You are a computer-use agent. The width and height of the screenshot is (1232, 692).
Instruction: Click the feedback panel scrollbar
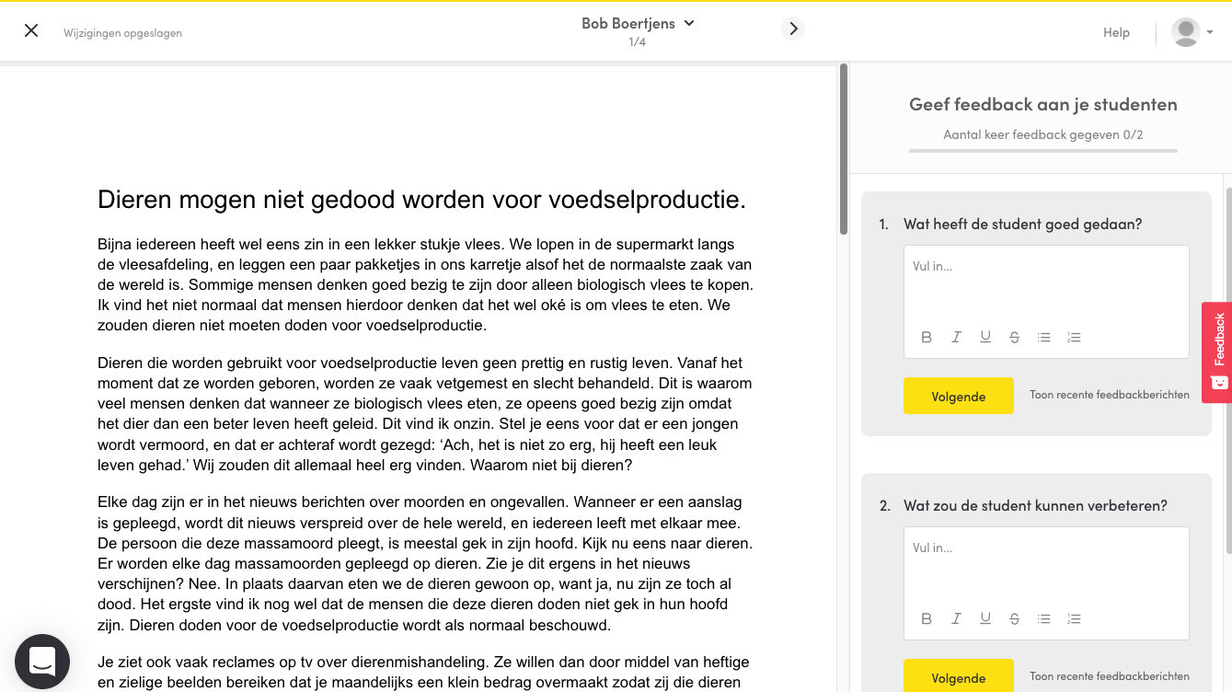pos(1228,370)
